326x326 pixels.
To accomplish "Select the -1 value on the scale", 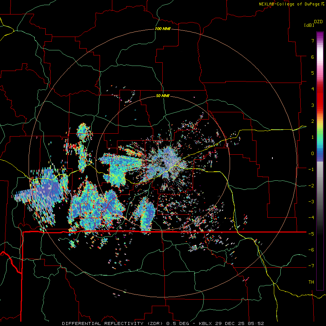I will (x=311, y=170).
